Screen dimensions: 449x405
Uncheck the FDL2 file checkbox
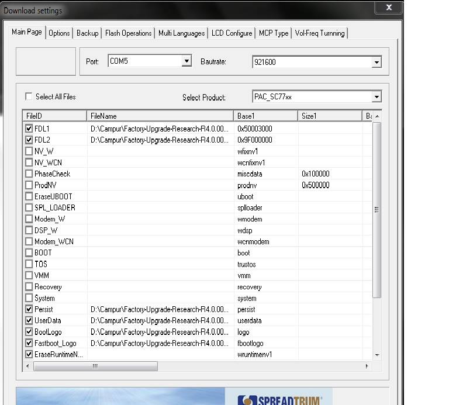click(29, 140)
